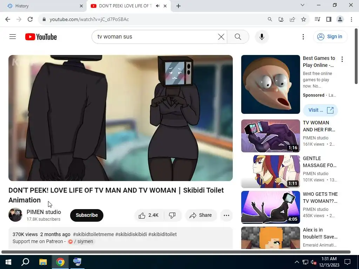Open the Chrome side panel icon
This screenshot has width=359, height=269.
pos(329,19)
